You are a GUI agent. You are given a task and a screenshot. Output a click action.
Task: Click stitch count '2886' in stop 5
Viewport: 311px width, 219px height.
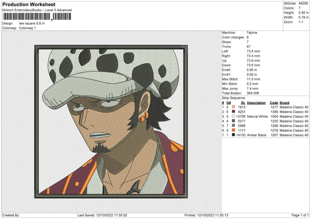click(x=242, y=126)
